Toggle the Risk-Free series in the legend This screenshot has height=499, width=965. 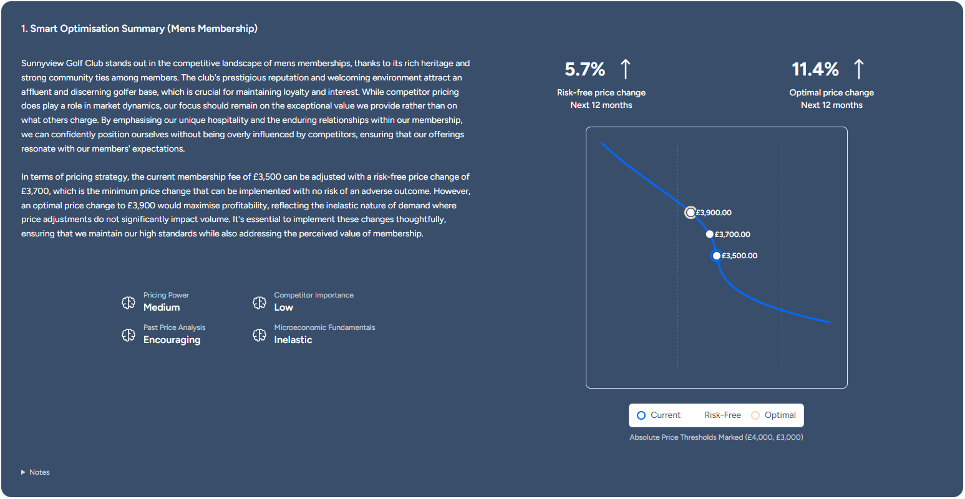pos(722,415)
